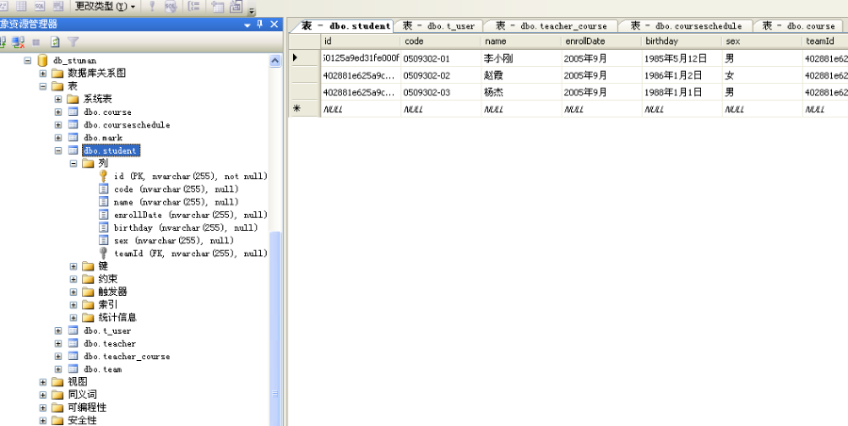Click the primary key icon next to id column
Viewport: 848px width, 426px height.
tap(104, 176)
